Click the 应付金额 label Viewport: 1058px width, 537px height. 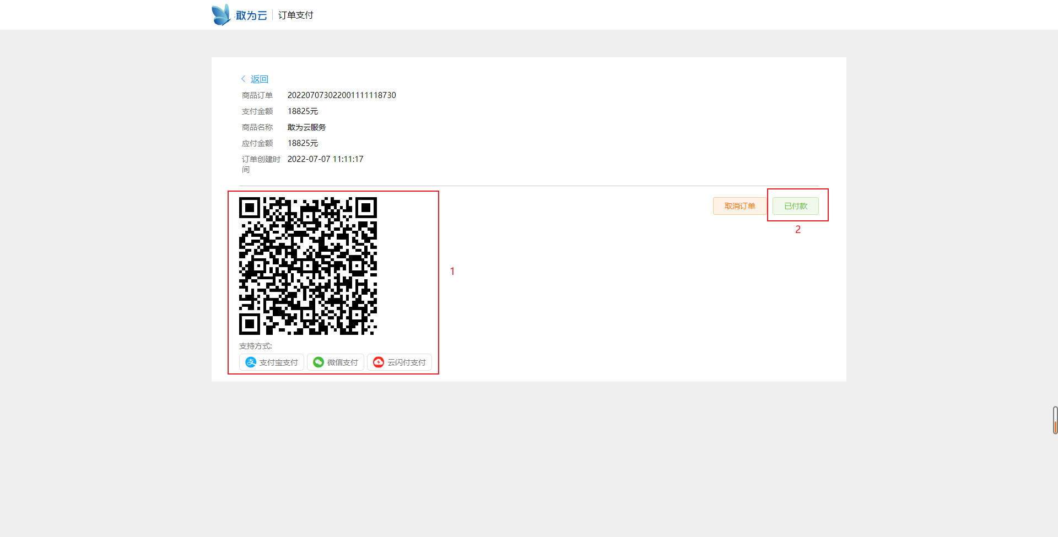click(x=257, y=143)
